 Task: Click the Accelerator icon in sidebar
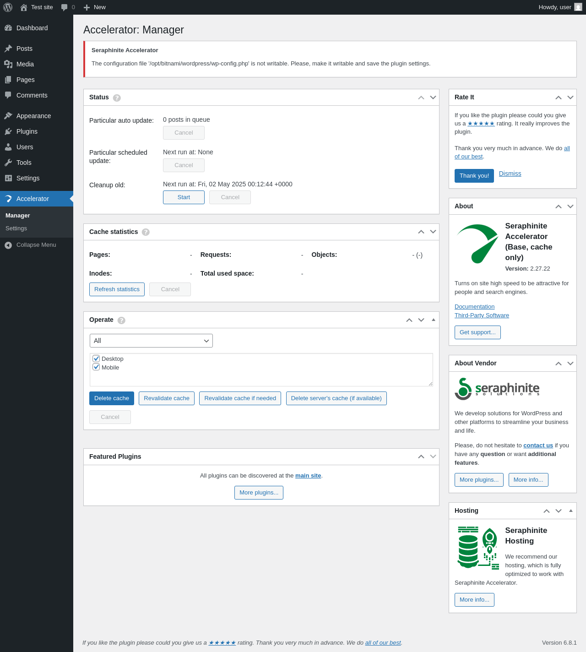tap(8, 199)
